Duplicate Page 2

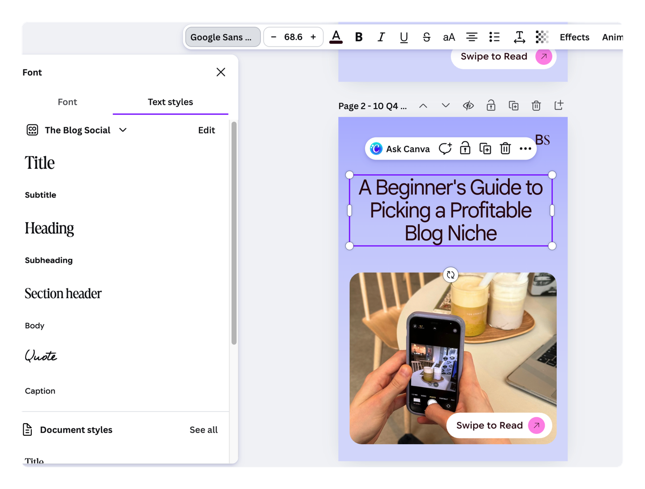coord(514,106)
